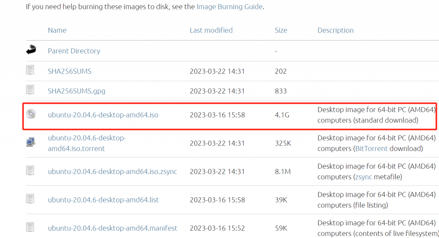This screenshot has height=238, width=439.
Task: Open ubuntu-20.04.6-desktop-amd64.manifest
Action: [112, 228]
